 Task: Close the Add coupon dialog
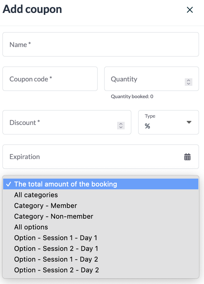click(x=190, y=10)
